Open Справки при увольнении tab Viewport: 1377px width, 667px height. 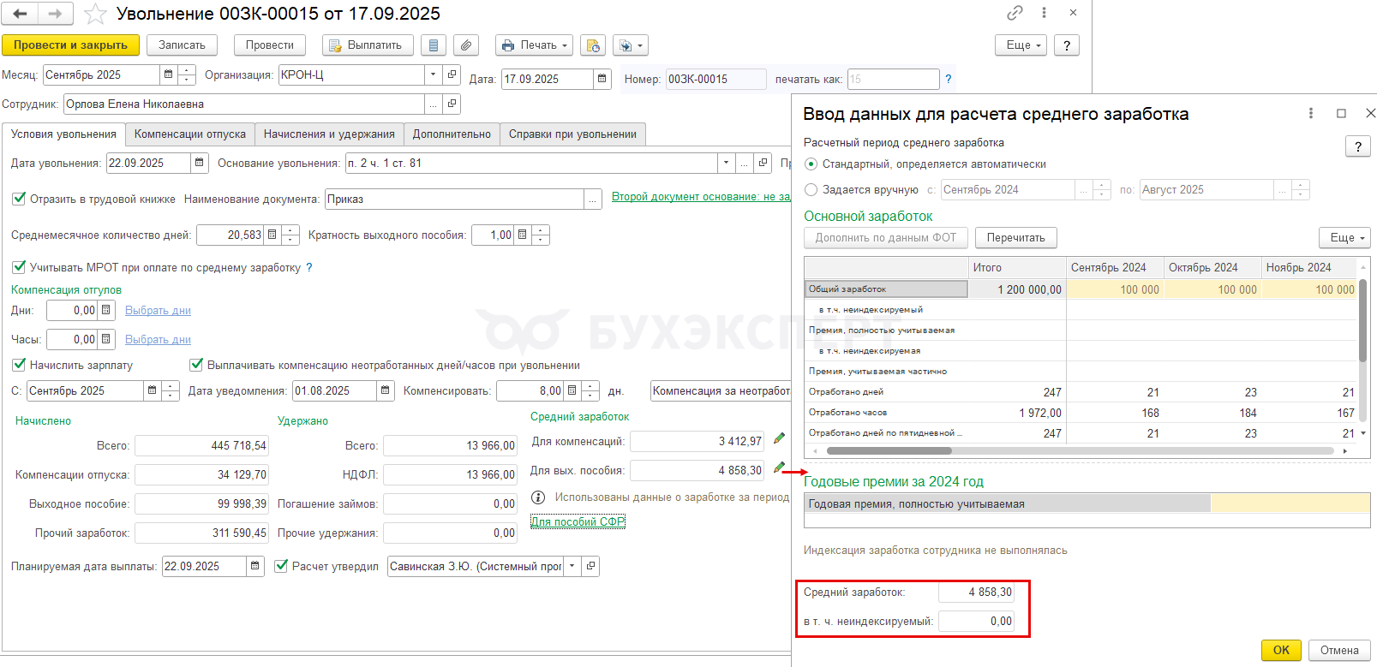572,134
